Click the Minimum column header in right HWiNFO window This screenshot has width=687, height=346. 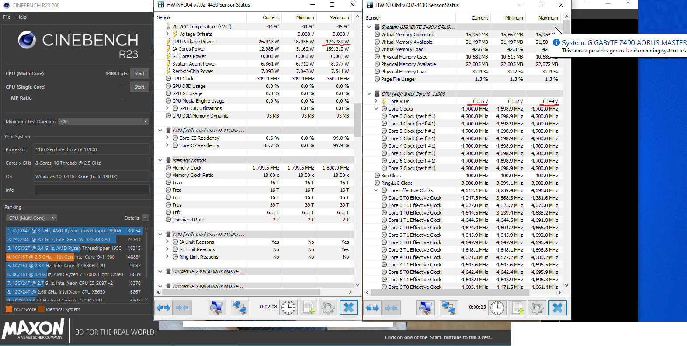tap(508, 18)
